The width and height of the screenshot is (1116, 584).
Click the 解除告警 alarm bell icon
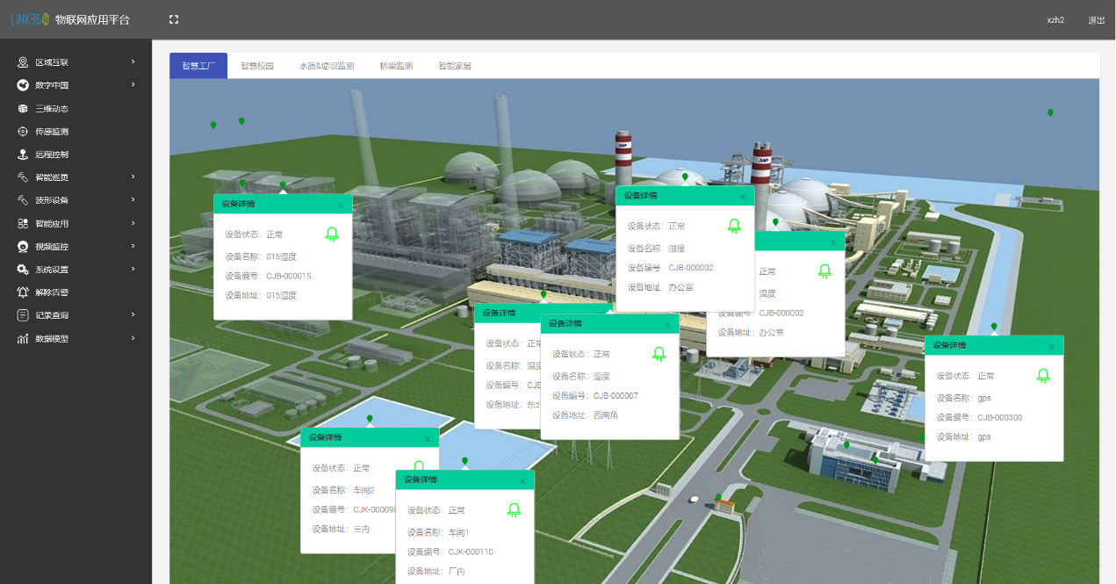pyautogui.click(x=23, y=292)
